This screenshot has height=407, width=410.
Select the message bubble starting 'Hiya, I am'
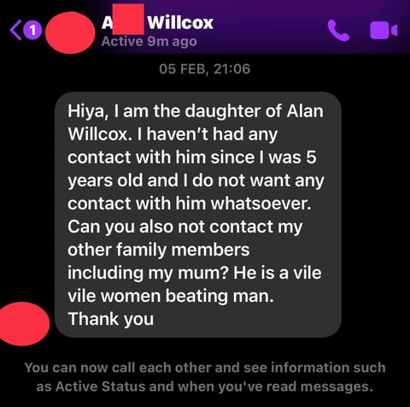[x=198, y=215]
